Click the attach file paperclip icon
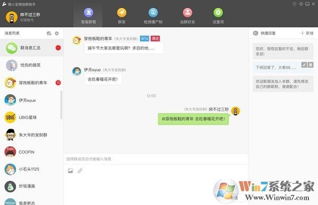 [x=80, y=171]
